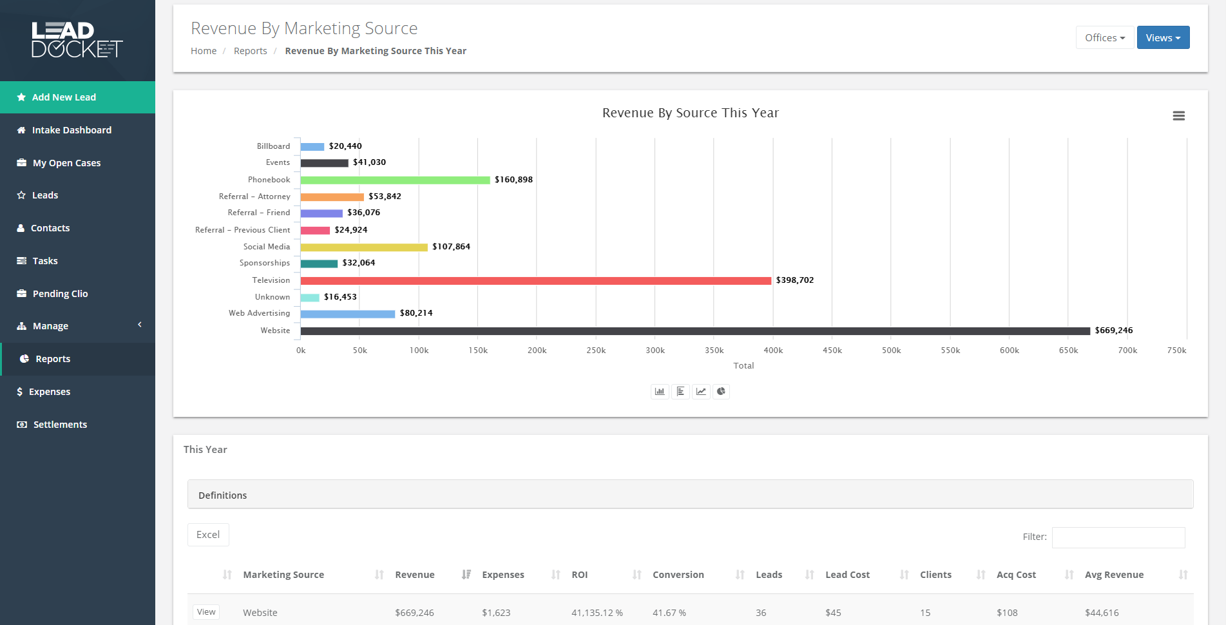Image resolution: width=1226 pixels, height=625 pixels.
Task: Open the Views dropdown
Action: [x=1163, y=37]
